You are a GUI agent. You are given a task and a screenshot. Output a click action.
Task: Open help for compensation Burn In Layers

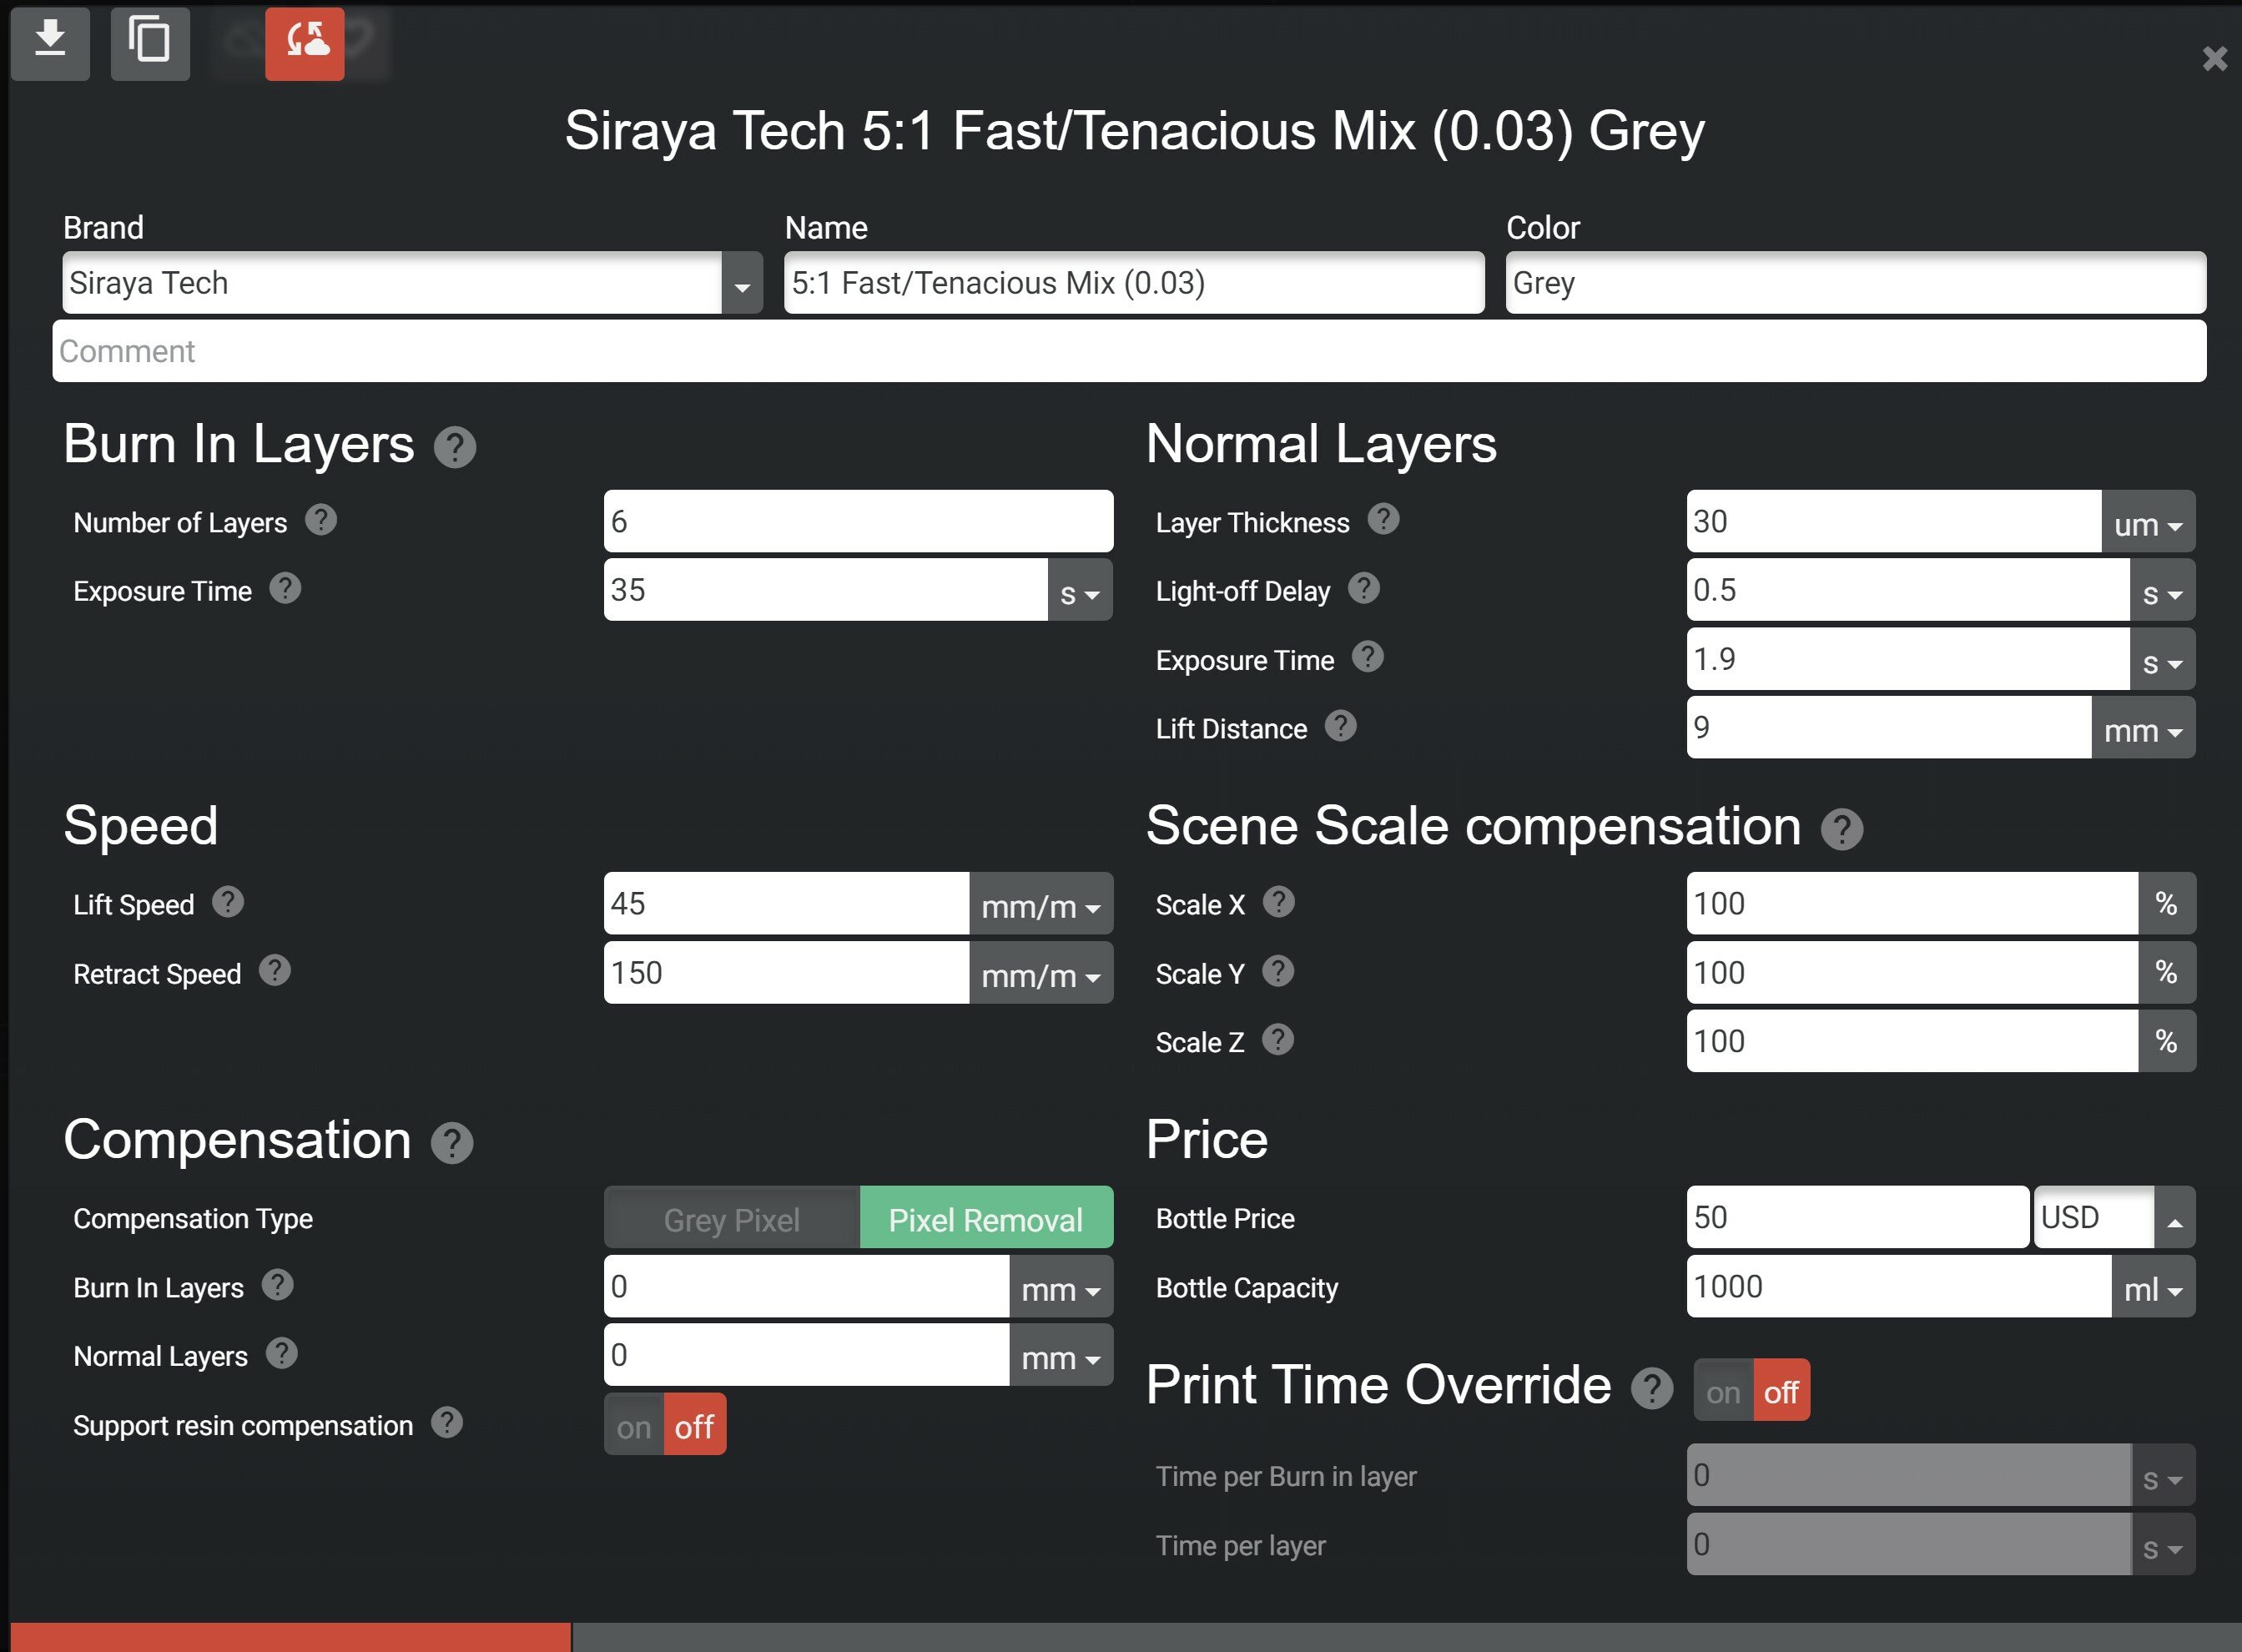click(277, 1285)
